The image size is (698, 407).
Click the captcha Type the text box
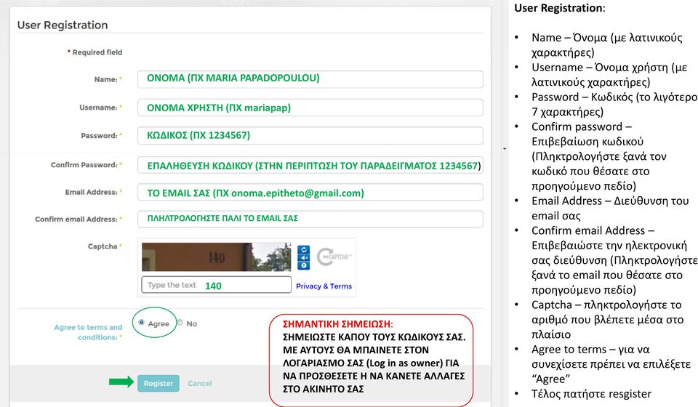pyautogui.click(x=217, y=285)
